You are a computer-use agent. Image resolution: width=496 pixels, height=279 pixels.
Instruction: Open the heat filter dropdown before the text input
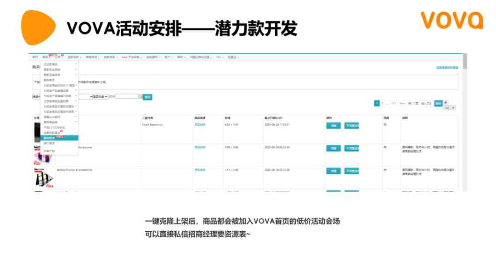pos(100,97)
